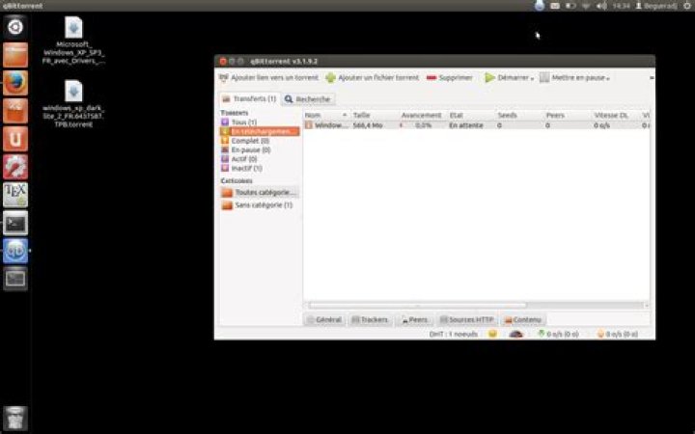Open the Trackers properties tab

pos(370,320)
